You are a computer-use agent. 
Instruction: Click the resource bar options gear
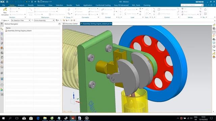click(x=2, y=24)
